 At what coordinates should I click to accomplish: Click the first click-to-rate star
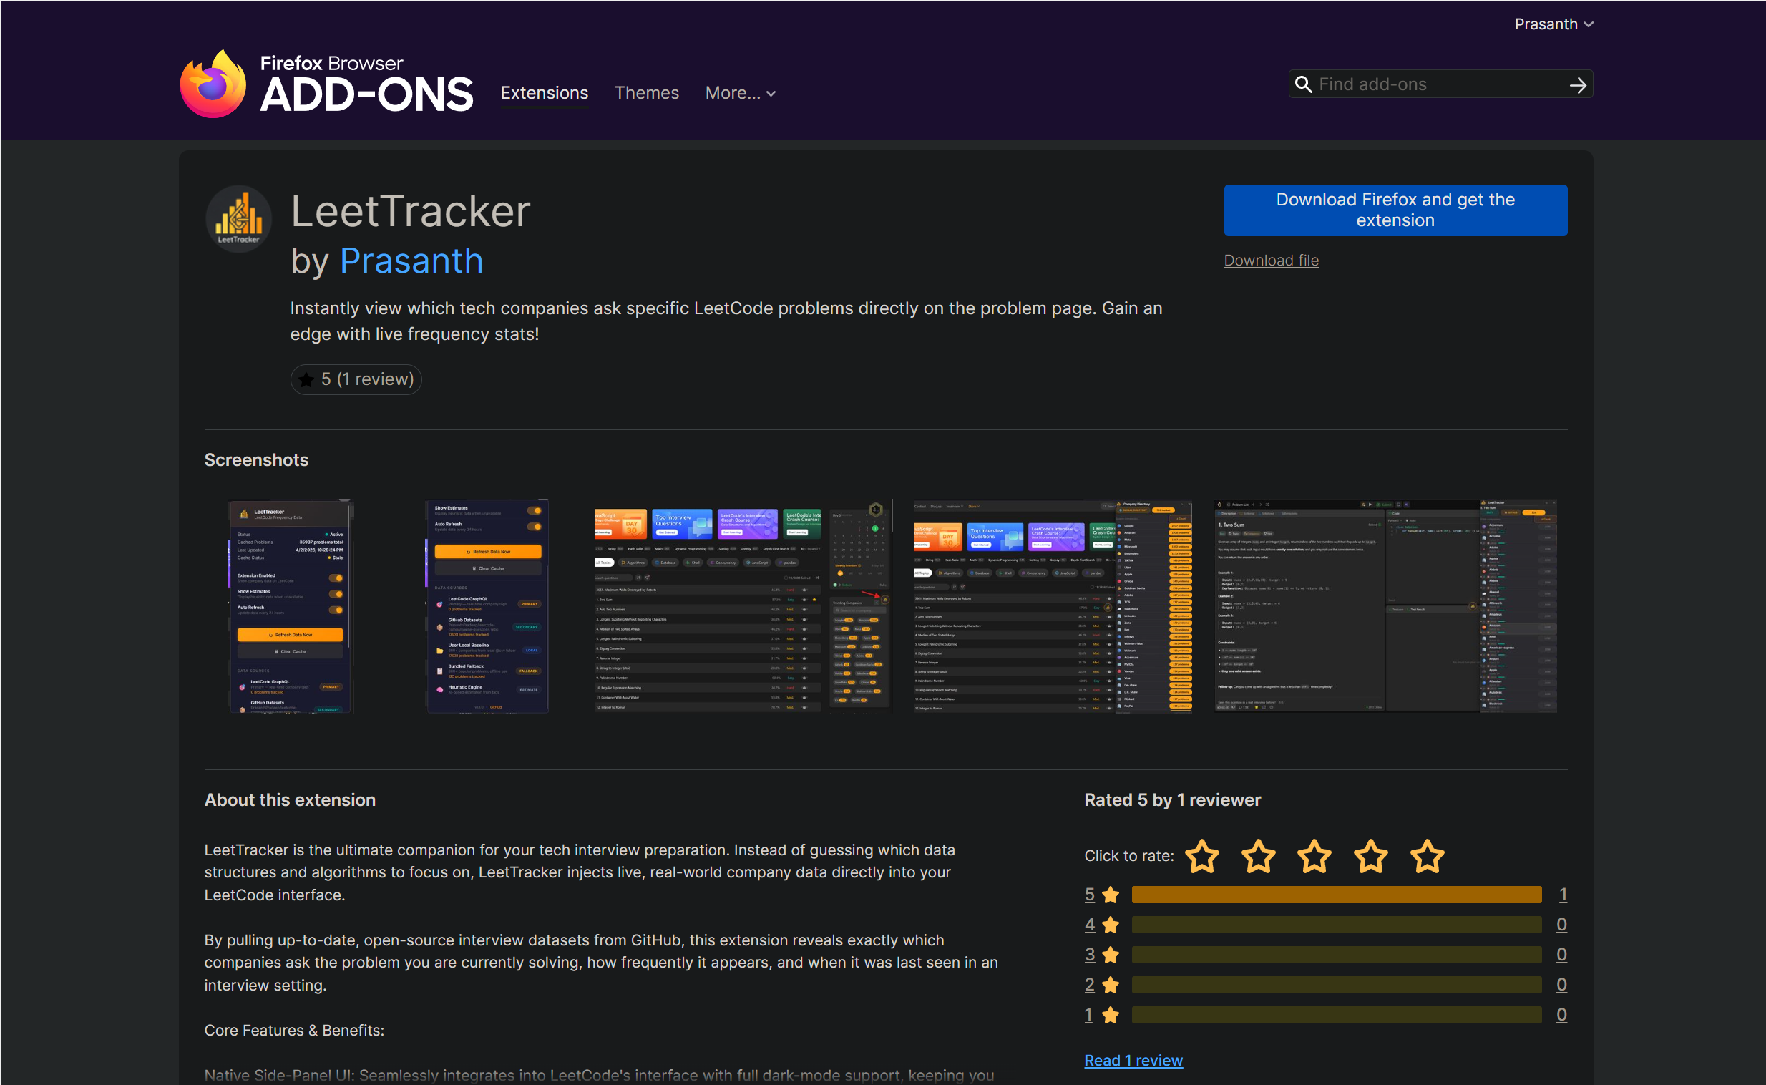coord(1202,856)
